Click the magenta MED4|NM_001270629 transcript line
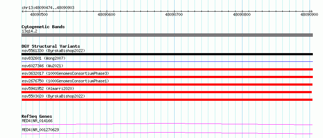 [167, 133]
